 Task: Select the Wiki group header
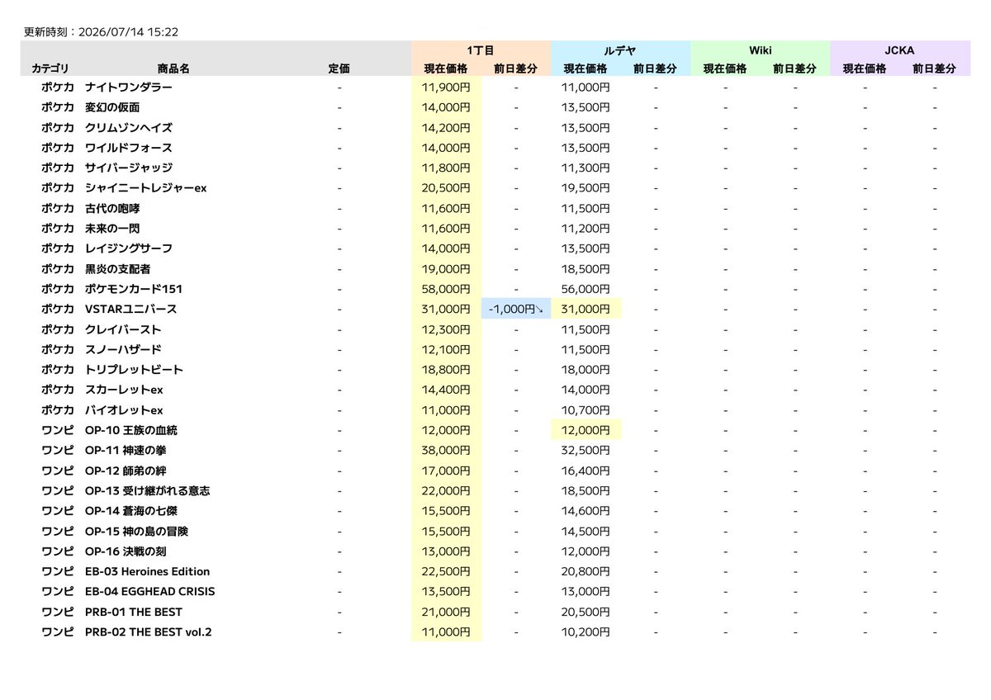coord(760,50)
